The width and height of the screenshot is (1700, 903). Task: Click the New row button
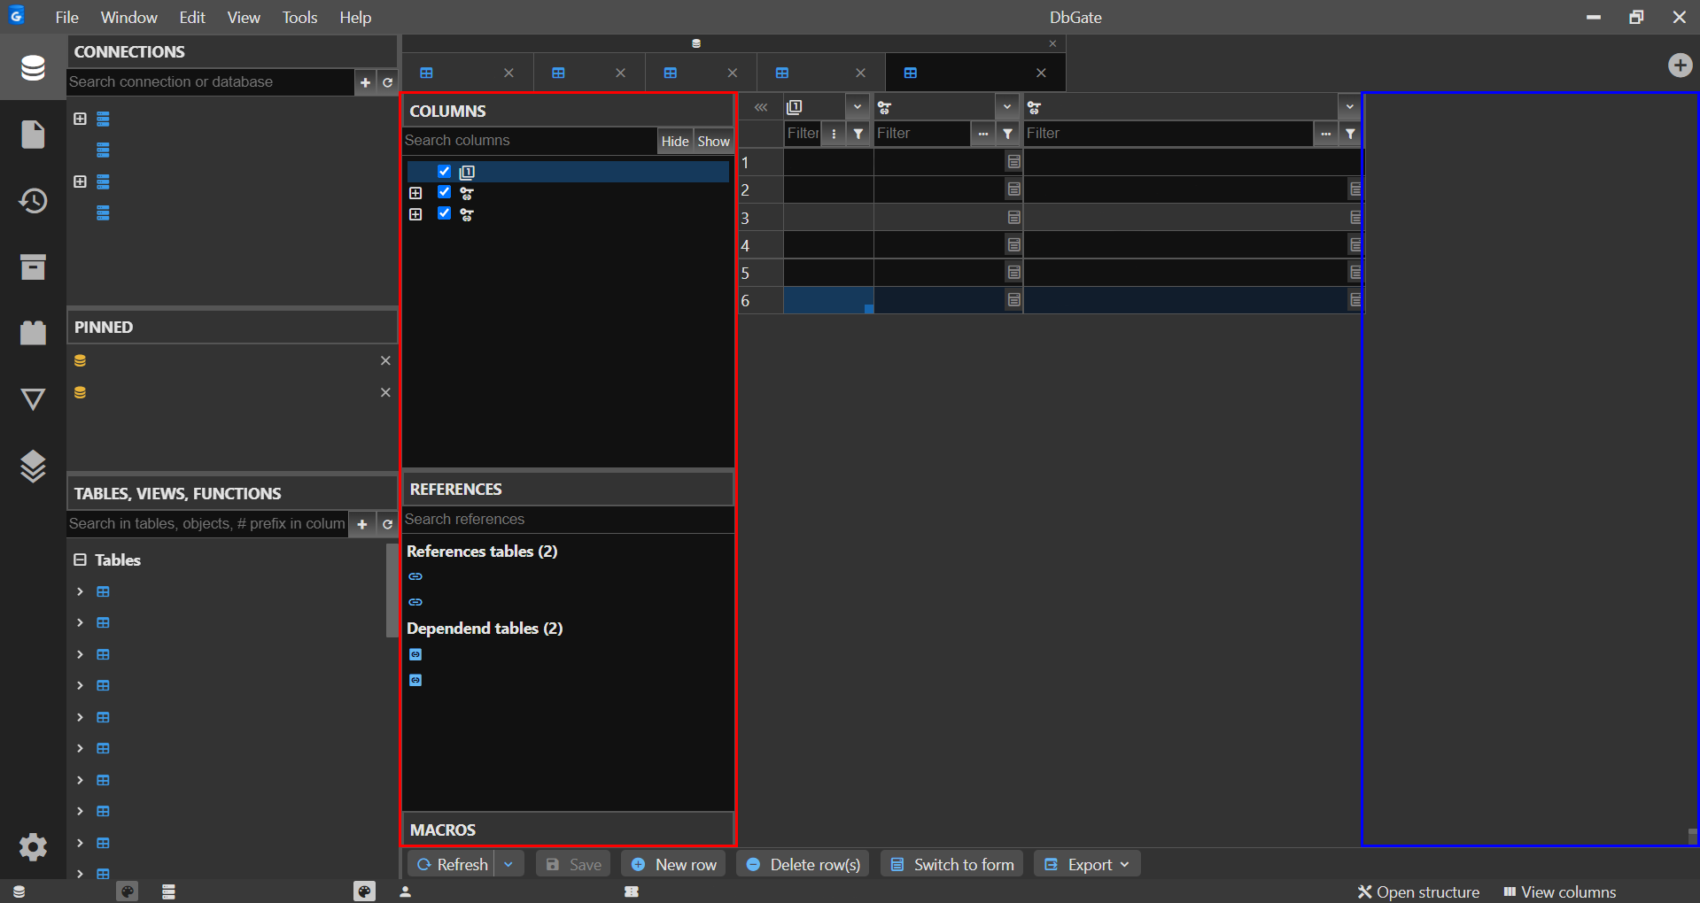coord(673,864)
